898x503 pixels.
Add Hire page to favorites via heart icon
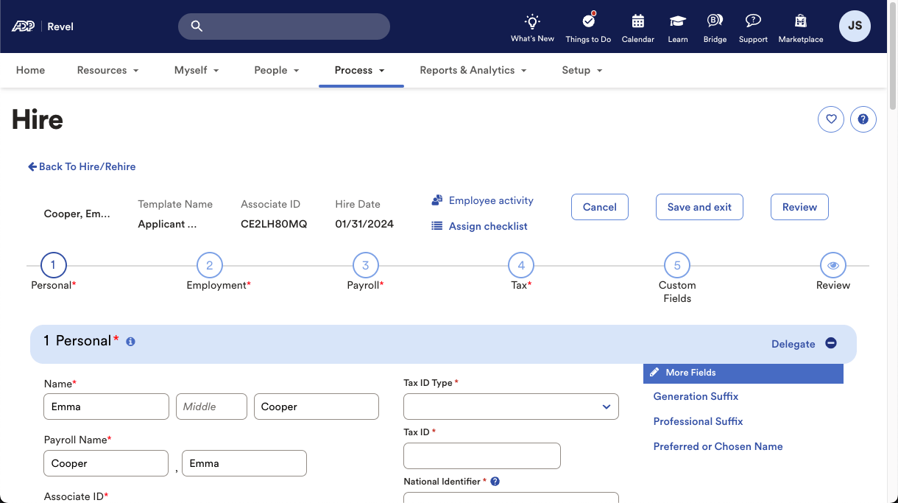[830, 119]
